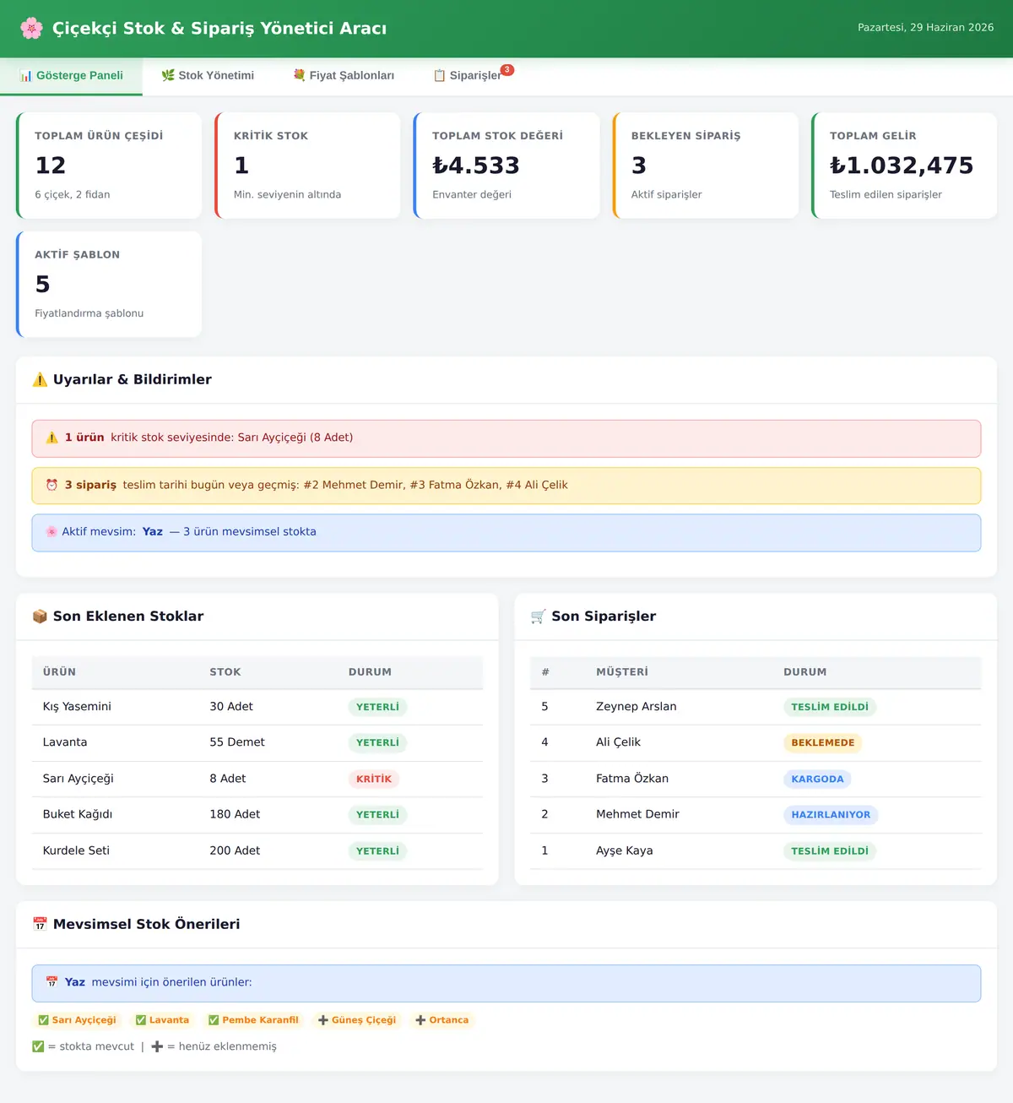Click the warning icon in the critical stock alert
The height and width of the screenshot is (1103, 1013).
click(51, 437)
